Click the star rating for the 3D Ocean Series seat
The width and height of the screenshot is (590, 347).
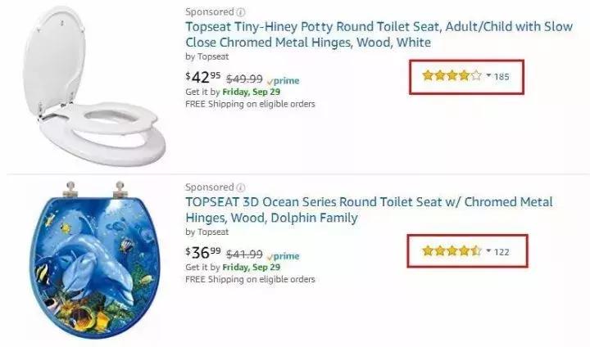pyautogui.click(x=452, y=251)
